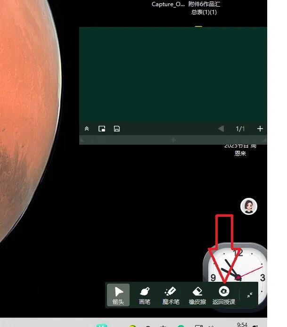Viewport: 287px width, 327px height.
Task: Select the 周恩来 desktop file
Action: point(240,150)
